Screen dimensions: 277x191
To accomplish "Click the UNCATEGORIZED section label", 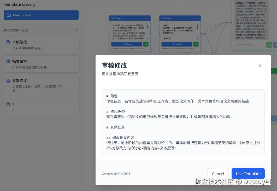I will click(x=16, y=30).
